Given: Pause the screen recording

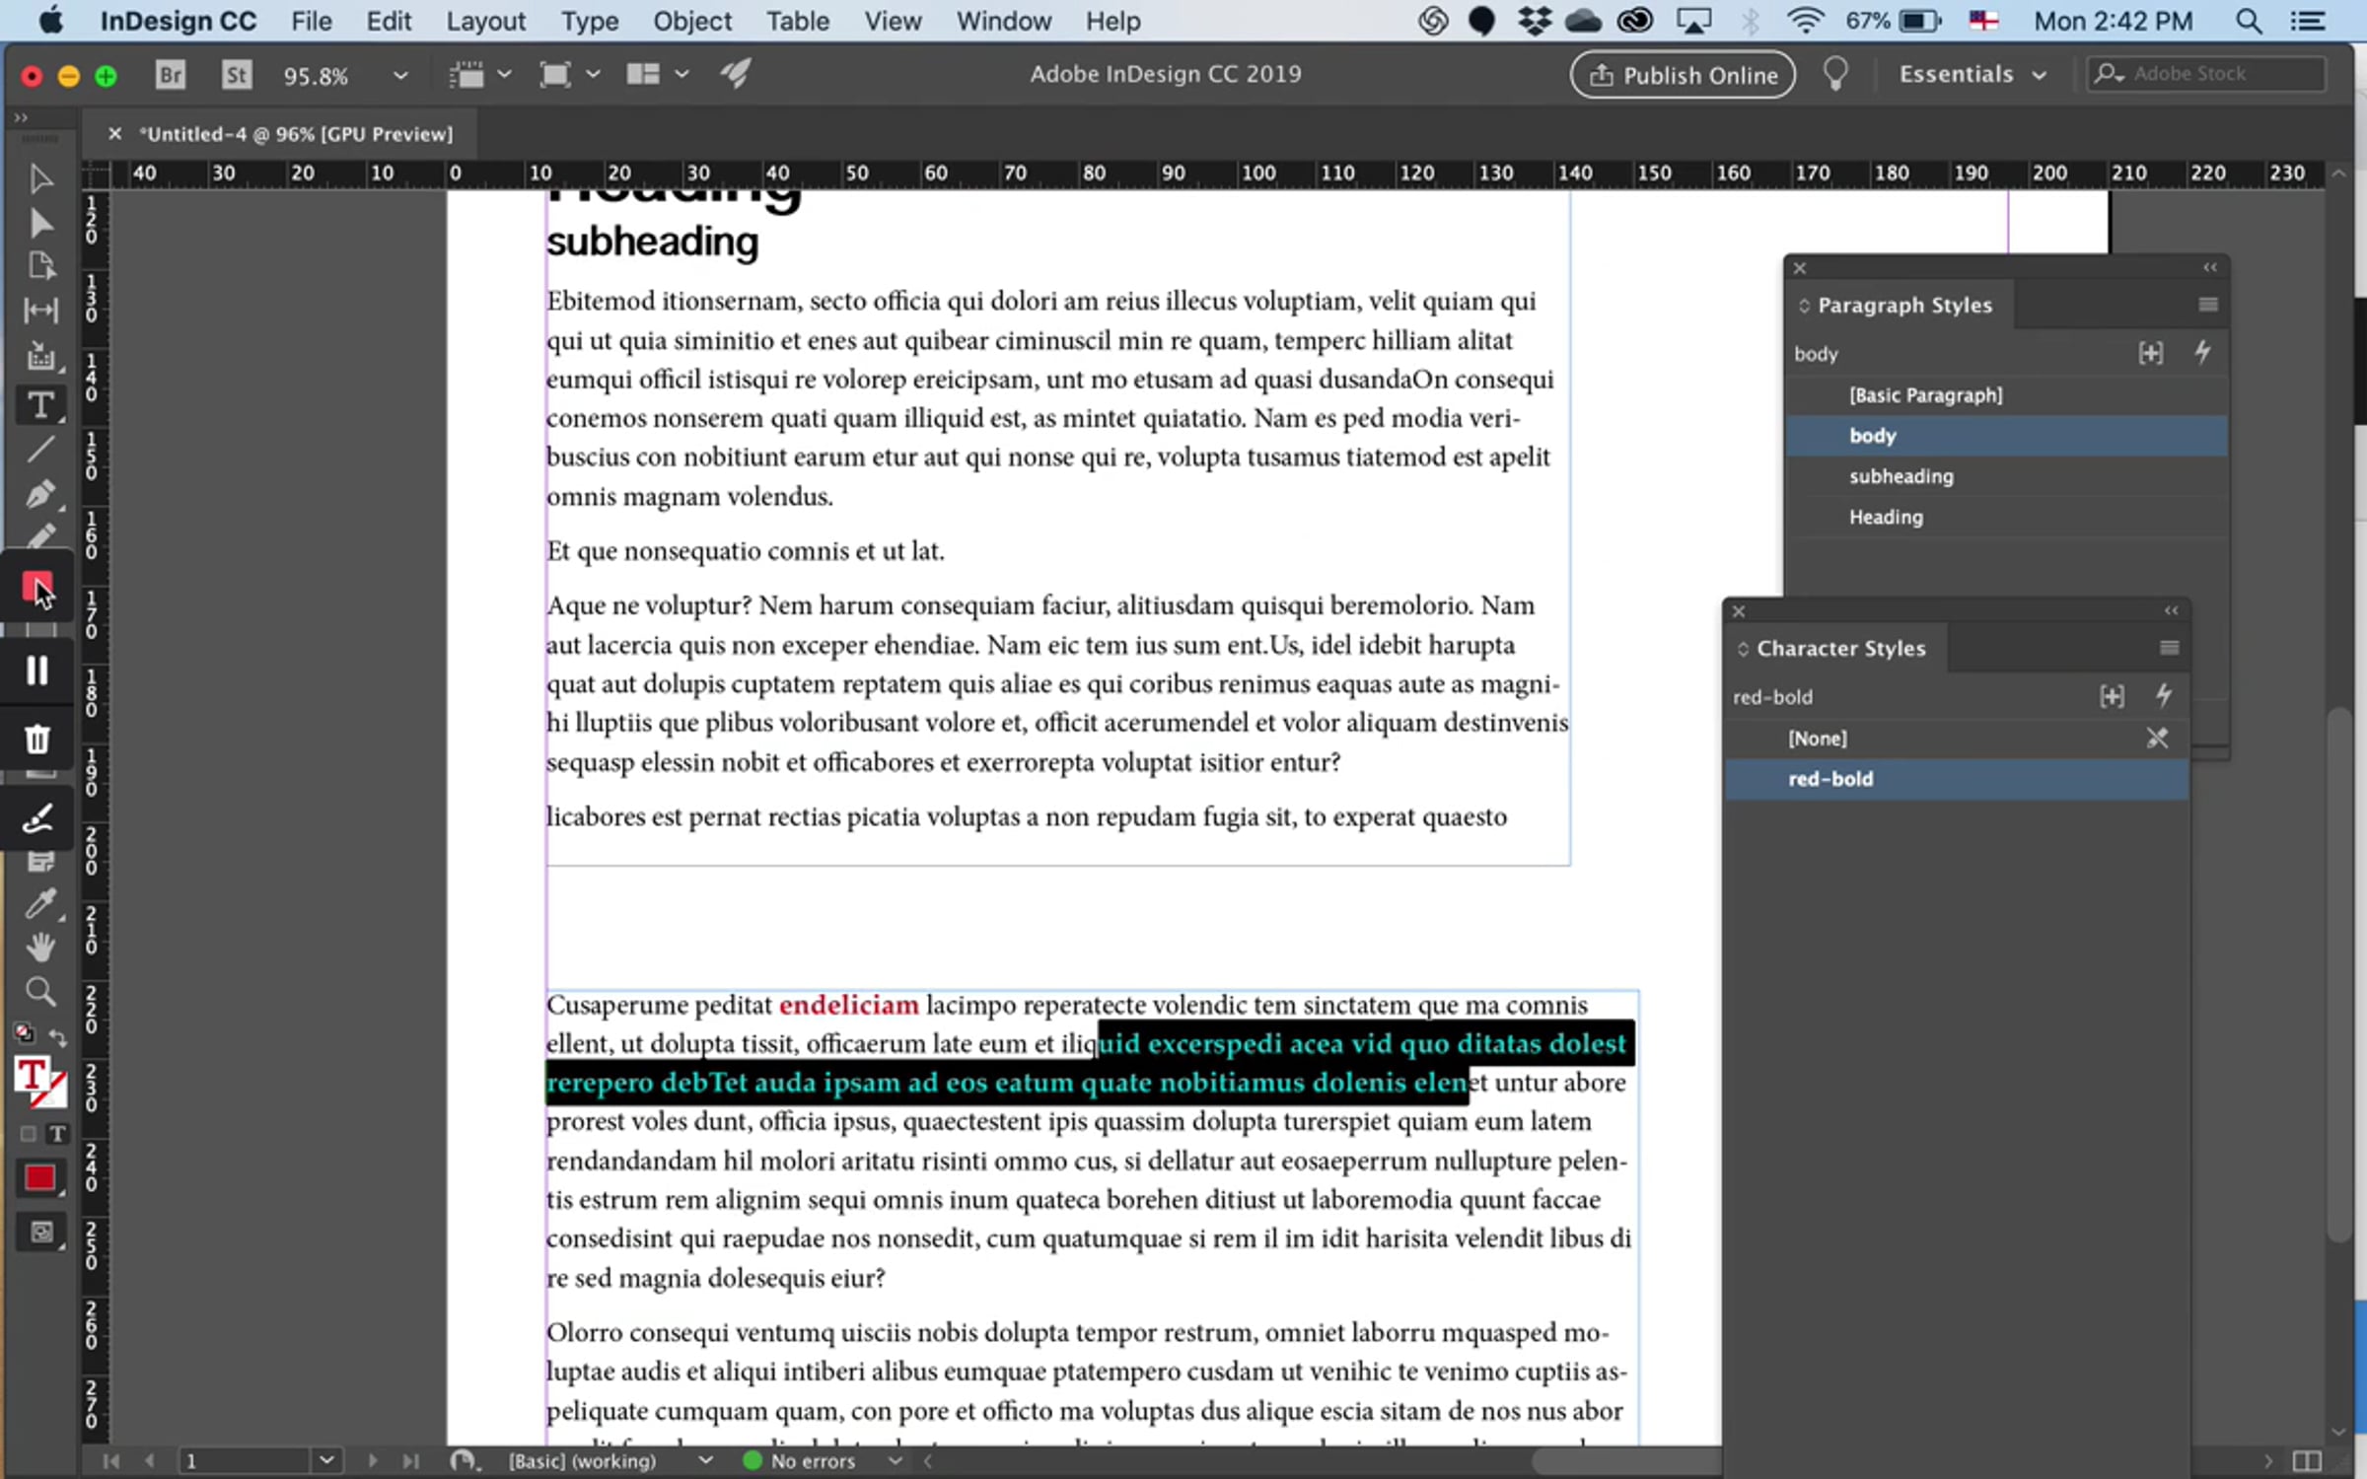Looking at the screenshot, I should click(37, 670).
